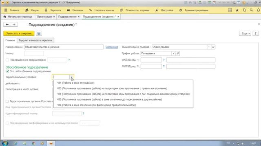Image resolution: width=261 pixels, height=146 pixels.
Task: Open the Настройка section menu
Action: 164,10
